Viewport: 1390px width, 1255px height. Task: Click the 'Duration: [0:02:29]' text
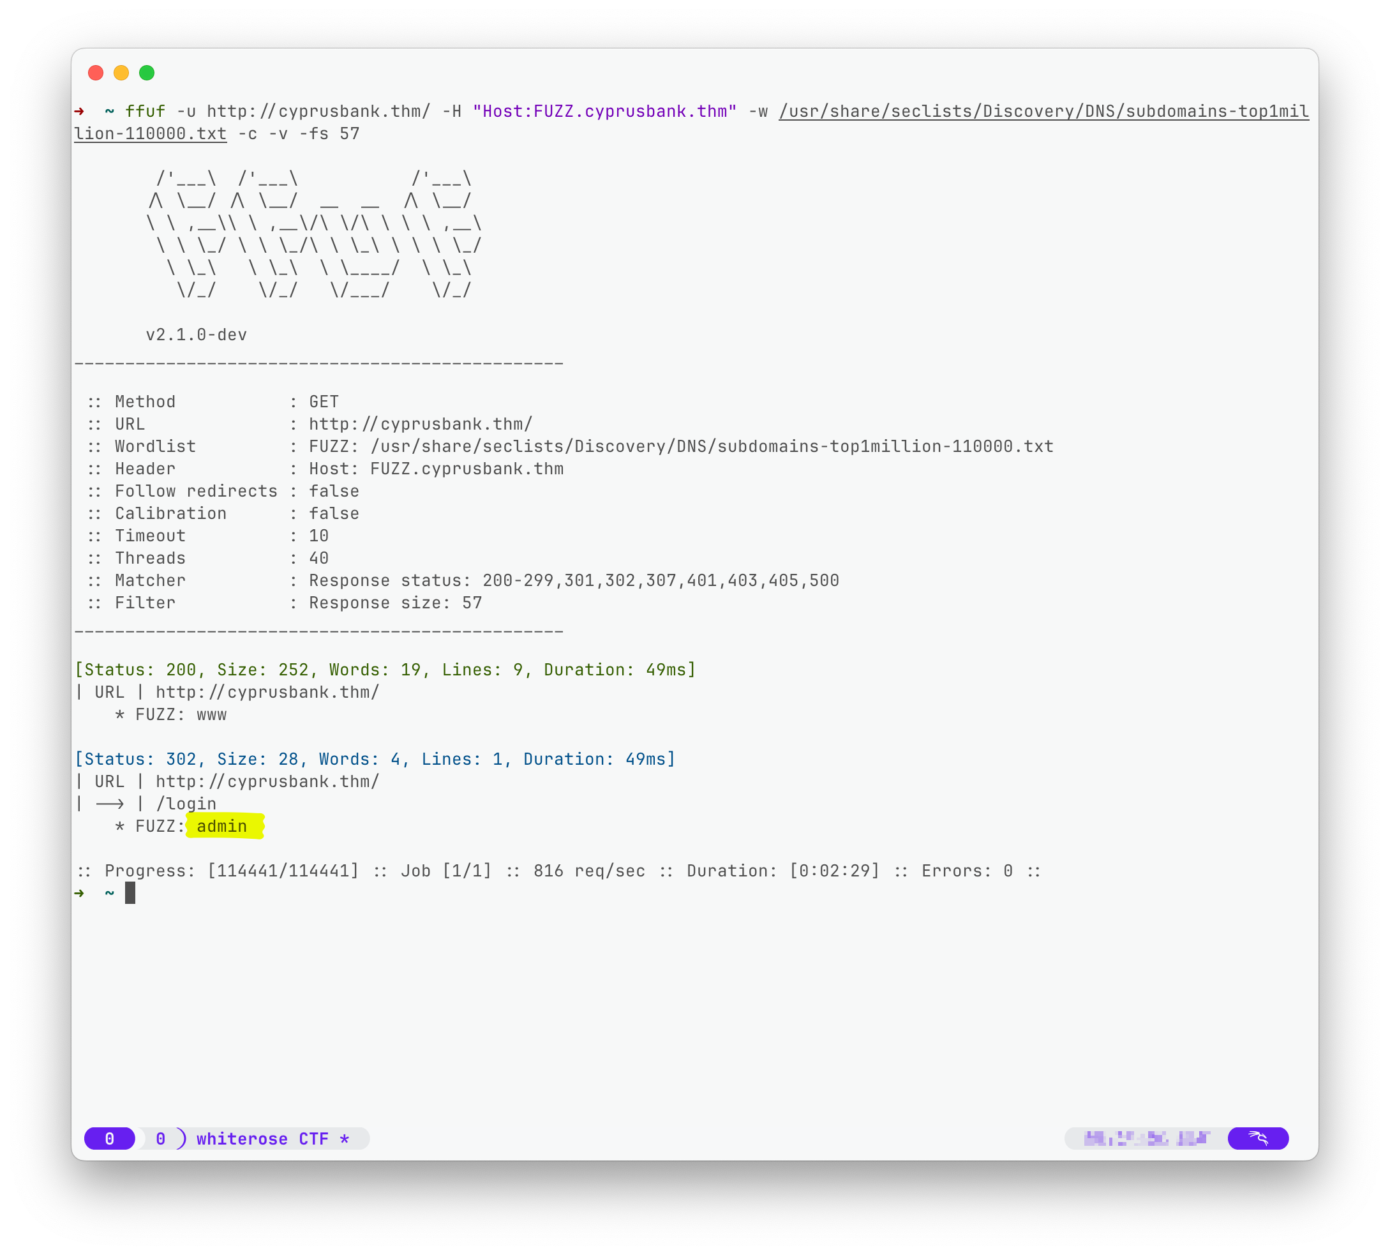point(783,871)
